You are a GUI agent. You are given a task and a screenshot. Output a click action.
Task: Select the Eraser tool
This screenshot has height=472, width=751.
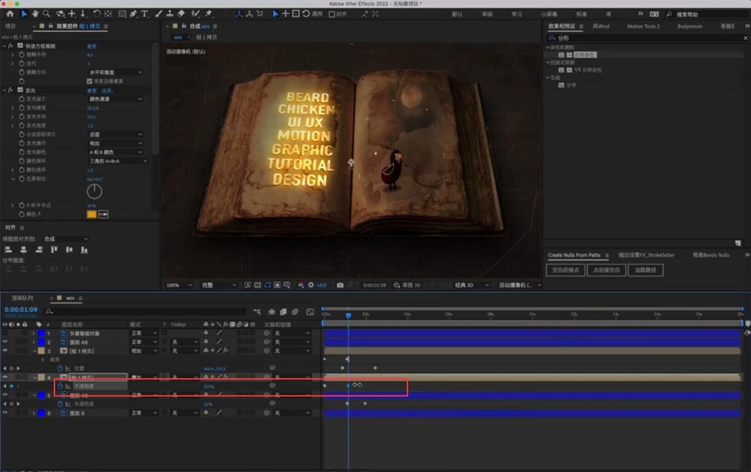coord(181,14)
